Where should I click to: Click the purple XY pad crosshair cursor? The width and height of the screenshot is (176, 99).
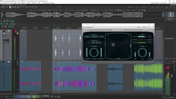[x=113, y=45]
